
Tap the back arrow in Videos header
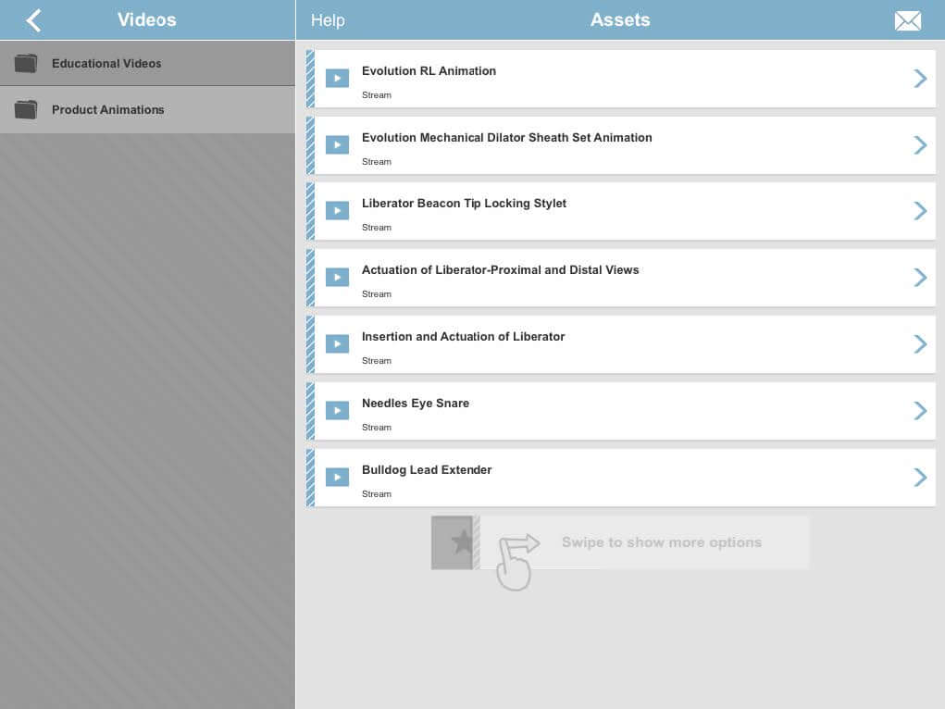[33, 20]
